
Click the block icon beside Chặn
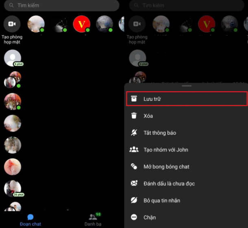pos(134,217)
